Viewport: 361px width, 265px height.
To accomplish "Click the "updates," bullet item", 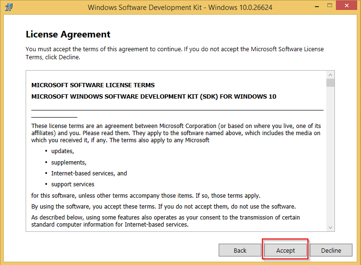I will click(63, 151).
